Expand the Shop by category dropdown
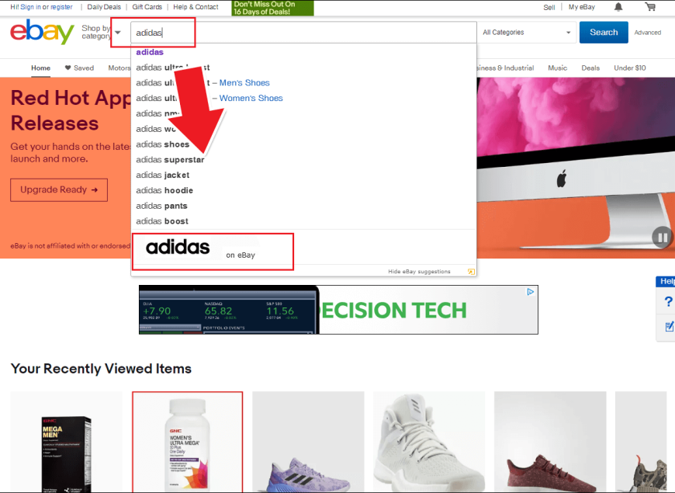Viewport: 675px width, 493px height. pyautogui.click(x=102, y=32)
